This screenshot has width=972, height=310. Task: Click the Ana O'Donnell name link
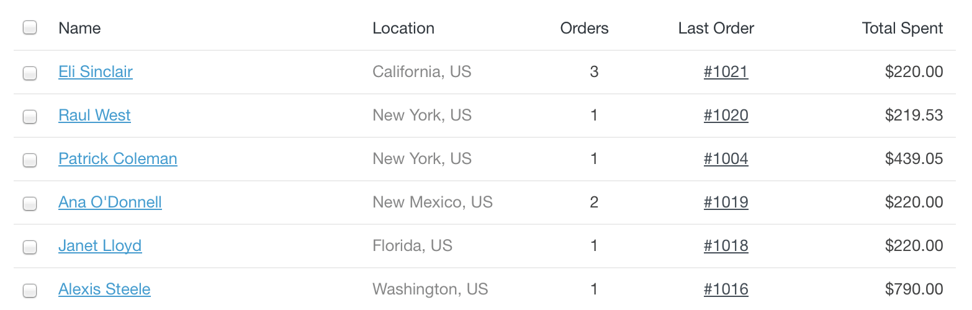110,203
